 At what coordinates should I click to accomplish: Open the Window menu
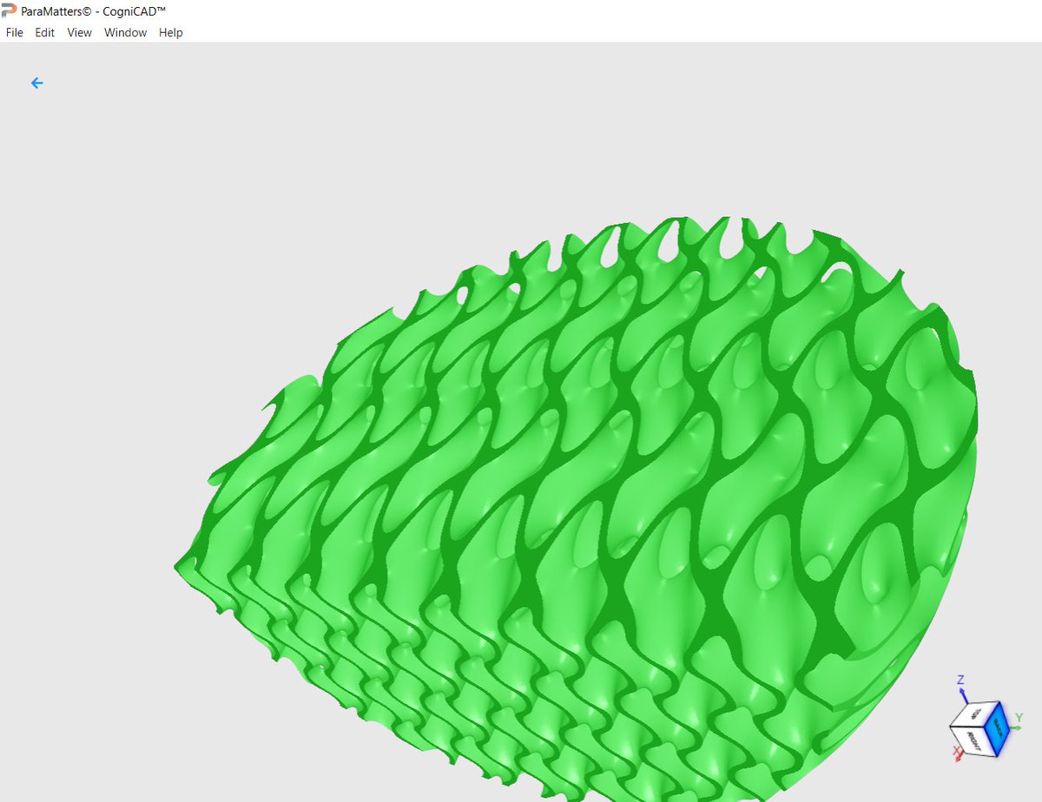pyautogui.click(x=125, y=32)
